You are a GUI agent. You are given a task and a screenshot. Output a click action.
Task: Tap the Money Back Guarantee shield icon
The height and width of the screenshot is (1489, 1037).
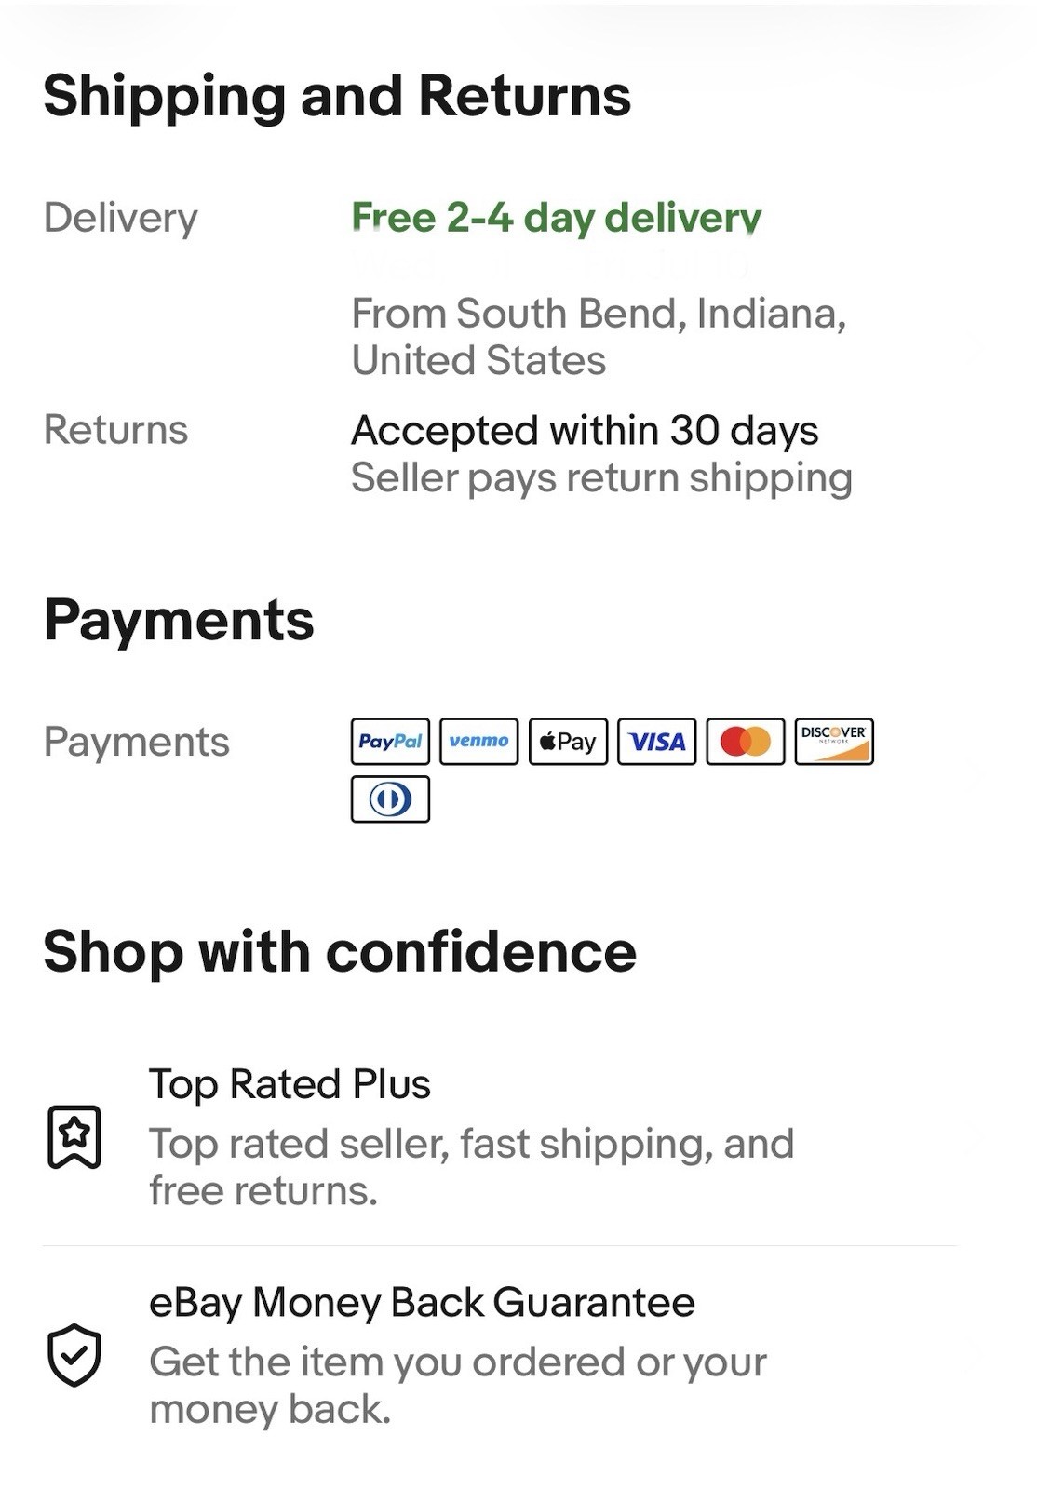tap(74, 1354)
